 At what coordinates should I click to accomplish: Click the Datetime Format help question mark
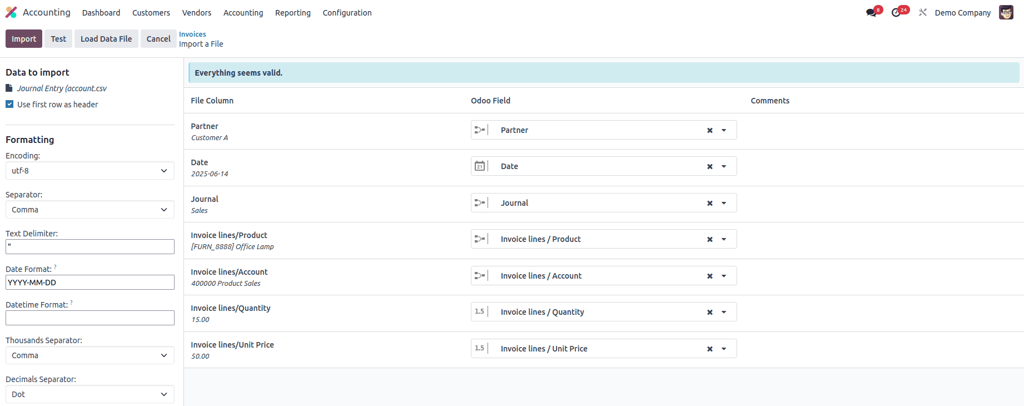(x=71, y=303)
